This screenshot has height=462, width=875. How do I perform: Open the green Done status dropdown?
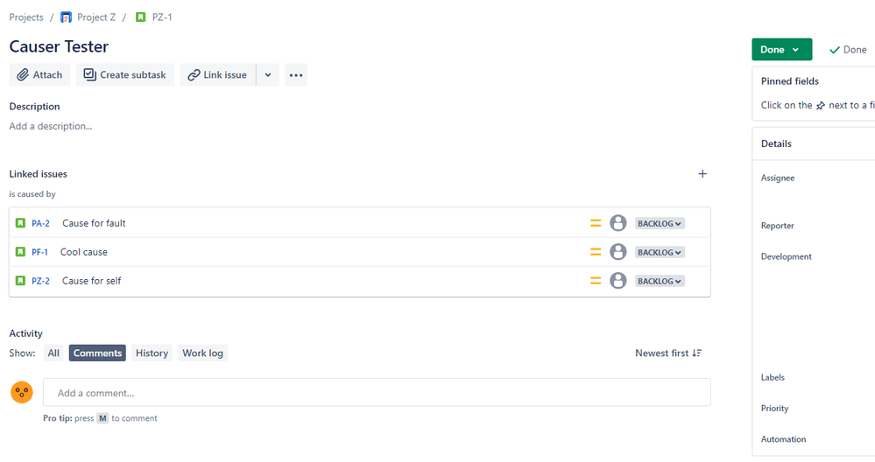pos(782,50)
